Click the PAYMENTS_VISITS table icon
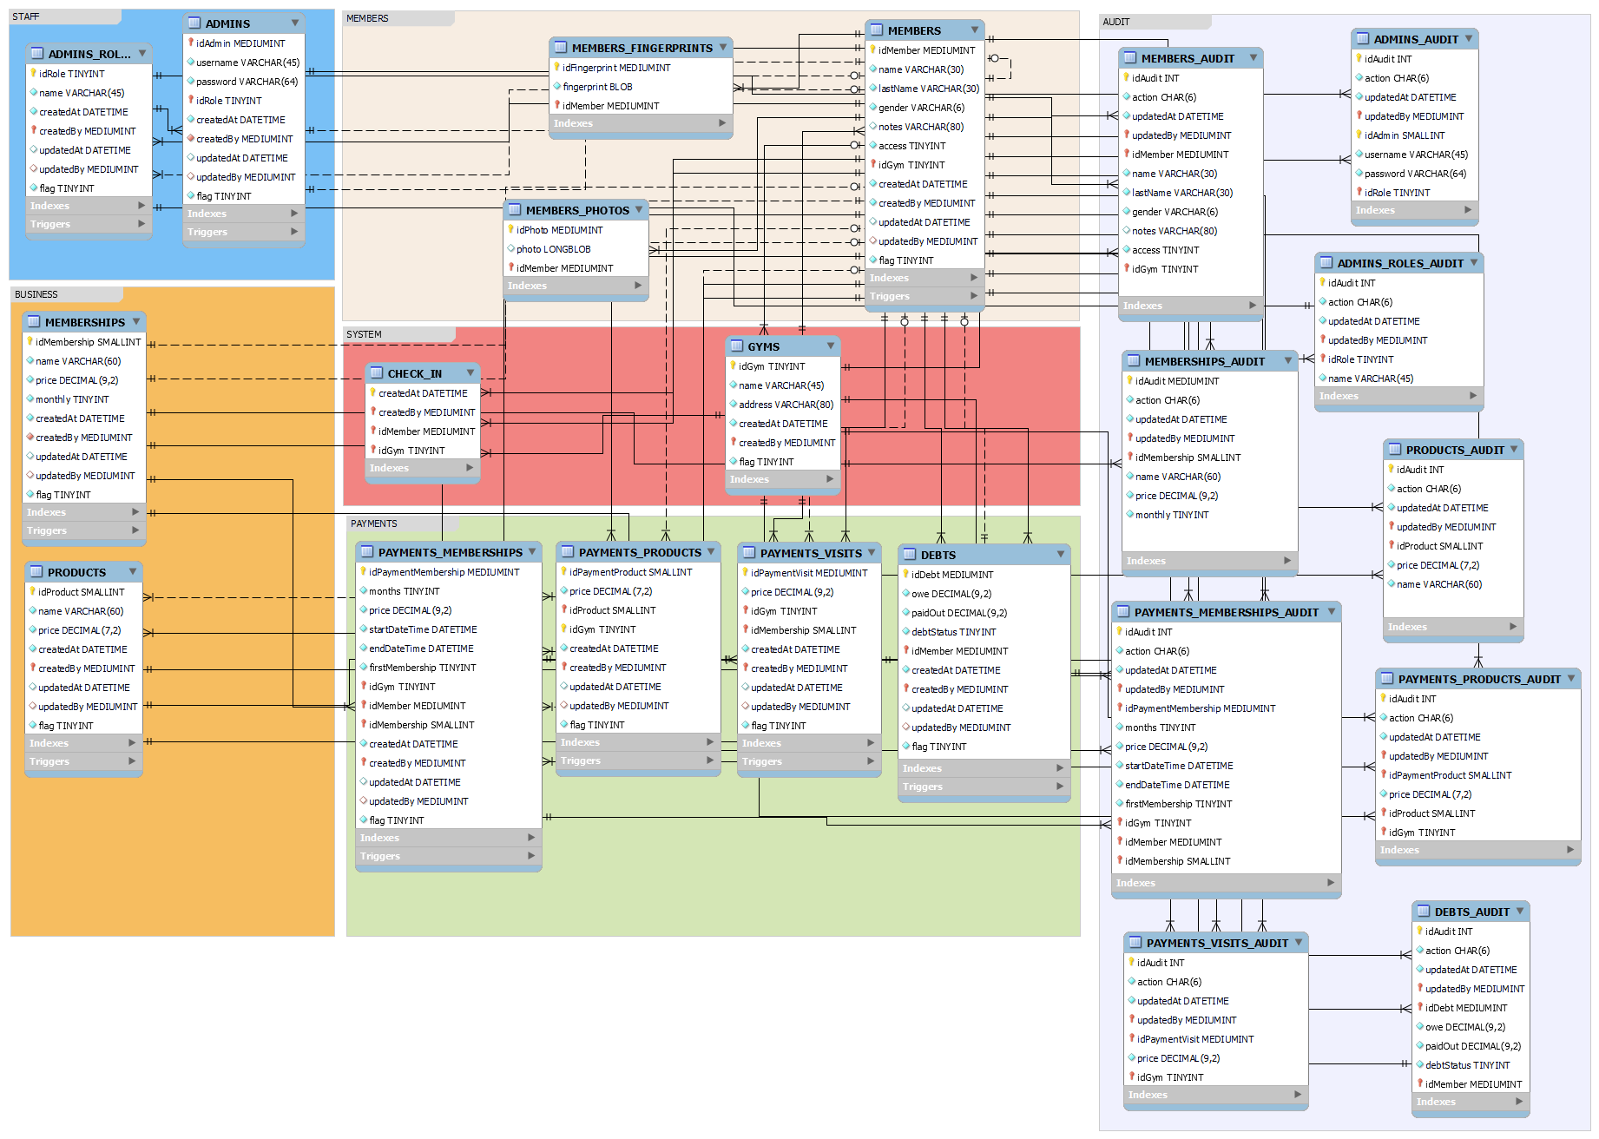 tap(749, 552)
